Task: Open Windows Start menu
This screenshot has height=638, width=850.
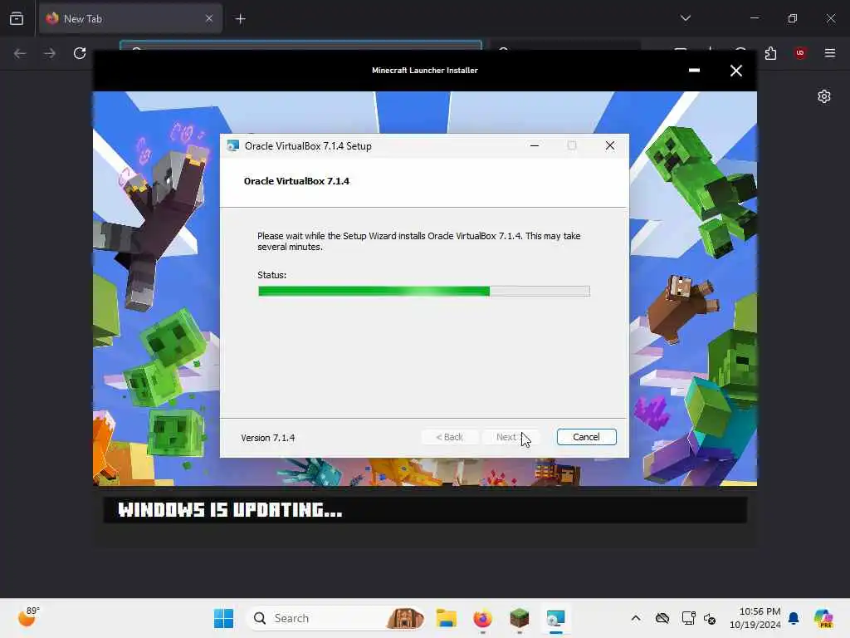Action: 223,618
